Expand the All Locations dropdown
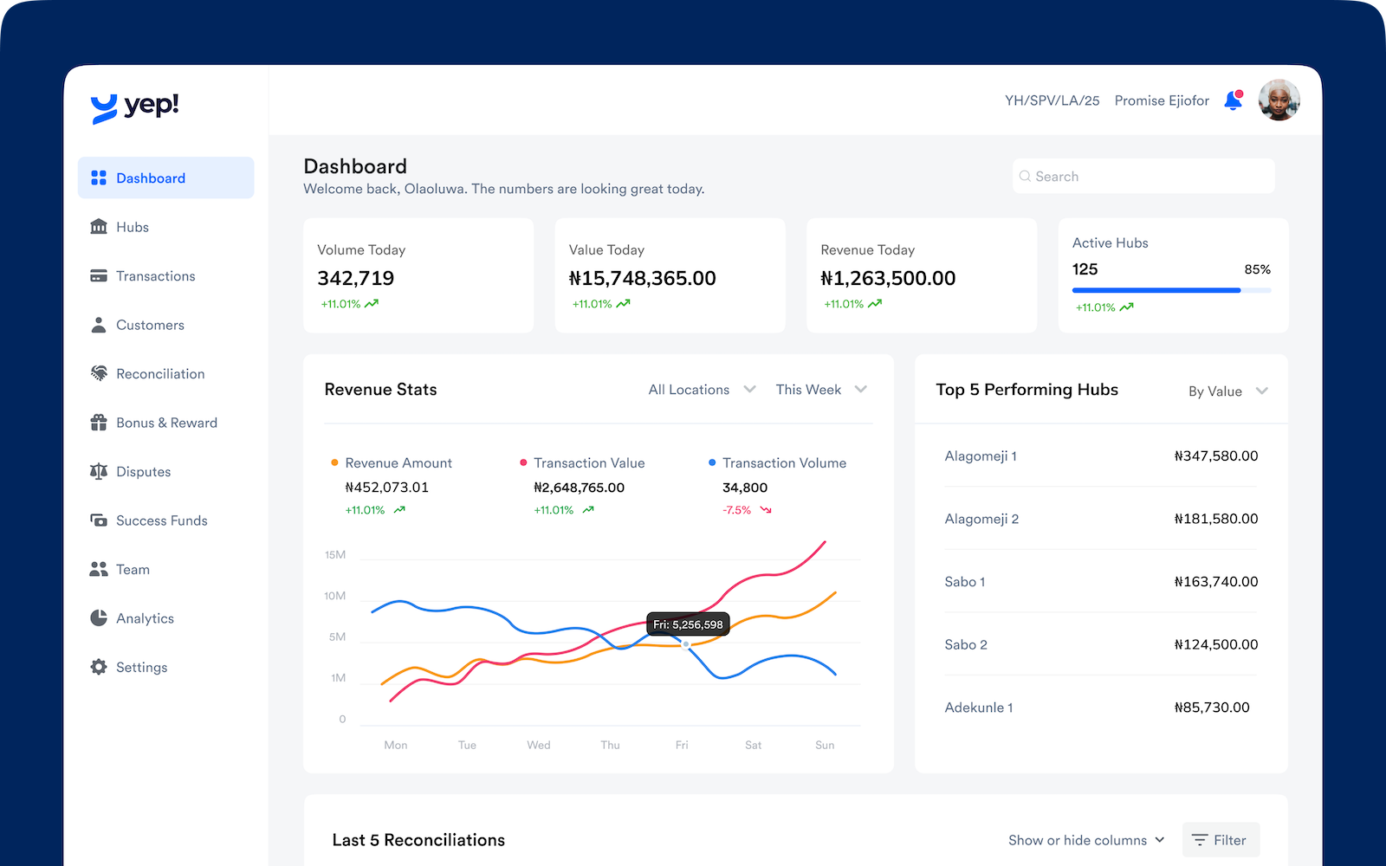Viewport: 1386px width, 866px height. pyautogui.click(x=702, y=390)
